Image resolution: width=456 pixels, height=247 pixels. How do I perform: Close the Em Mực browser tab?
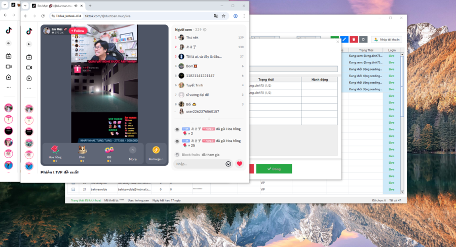click(82, 6)
